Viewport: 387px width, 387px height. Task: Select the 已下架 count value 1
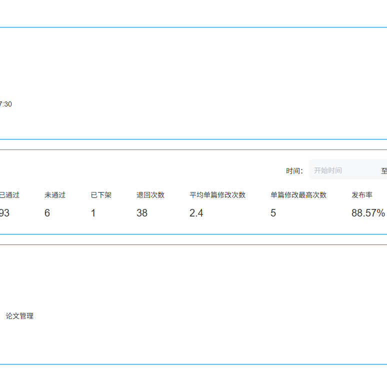click(x=93, y=213)
